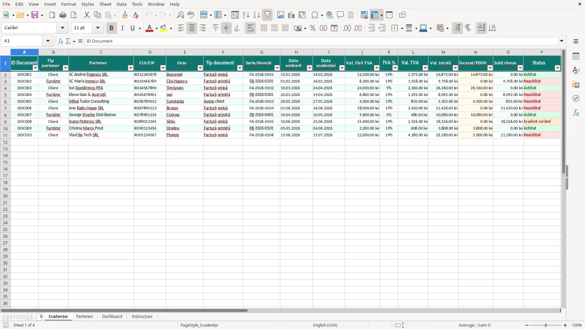This screenshot has height=329, width=585.
Task: Click the Clear Direct Formatting icon
Action: [x=136, y=15]
